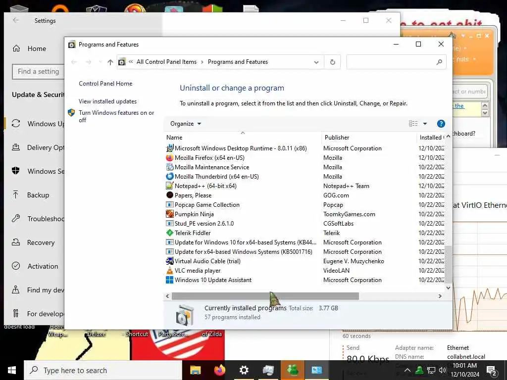The width and height of the screenshot is (507, 380).
Task: Click the taskbar clock showing 10:01 AM
Action: pos(464,370)
